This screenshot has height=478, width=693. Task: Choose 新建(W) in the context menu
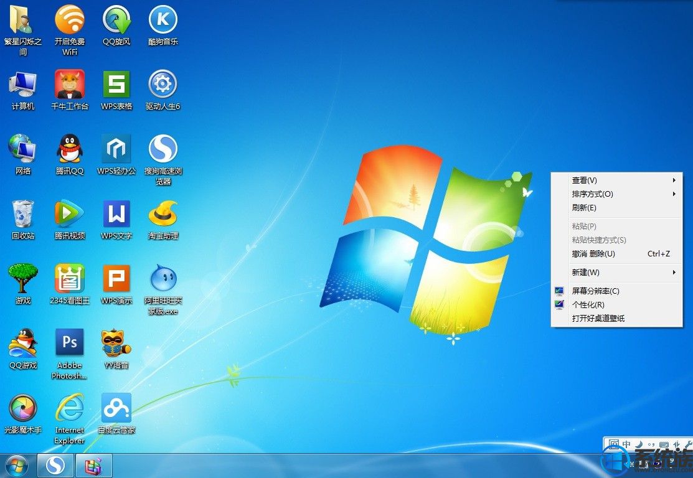(x=616, y=272)
